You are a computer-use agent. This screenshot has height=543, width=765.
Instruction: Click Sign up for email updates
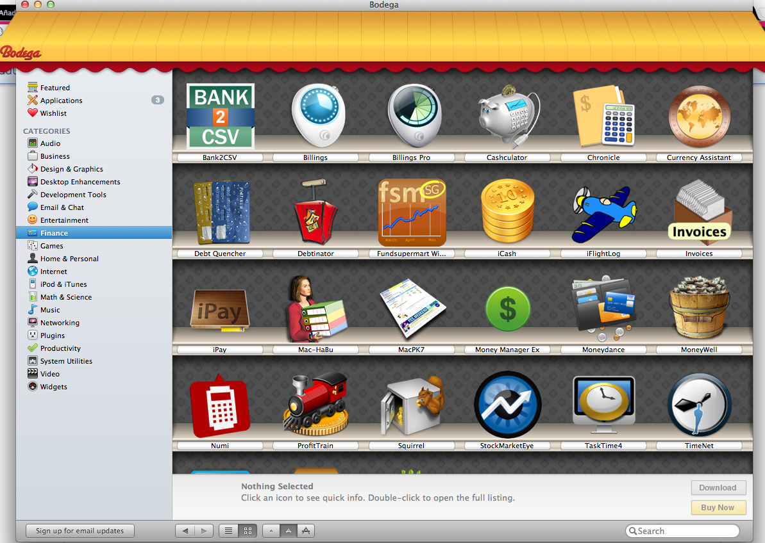(80, 531)
